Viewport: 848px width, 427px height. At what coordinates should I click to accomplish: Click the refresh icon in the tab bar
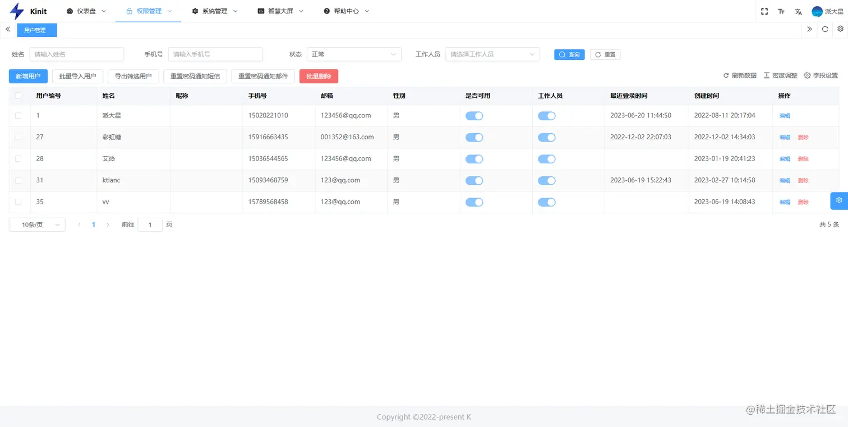825,30
